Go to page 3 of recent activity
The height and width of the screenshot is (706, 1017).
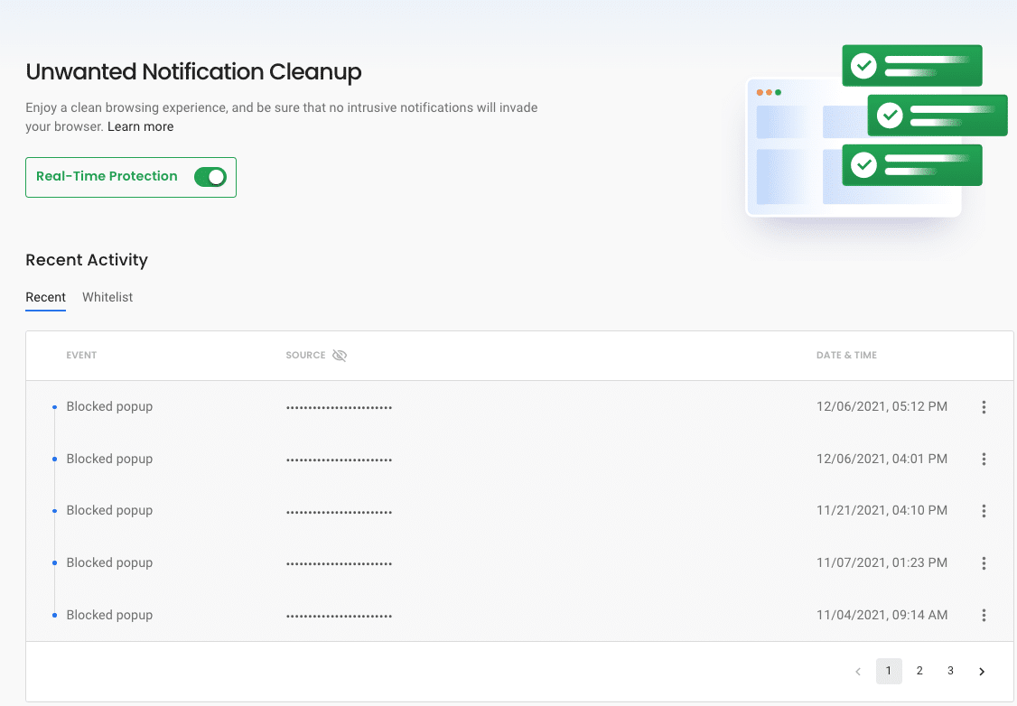click(950, 671)
